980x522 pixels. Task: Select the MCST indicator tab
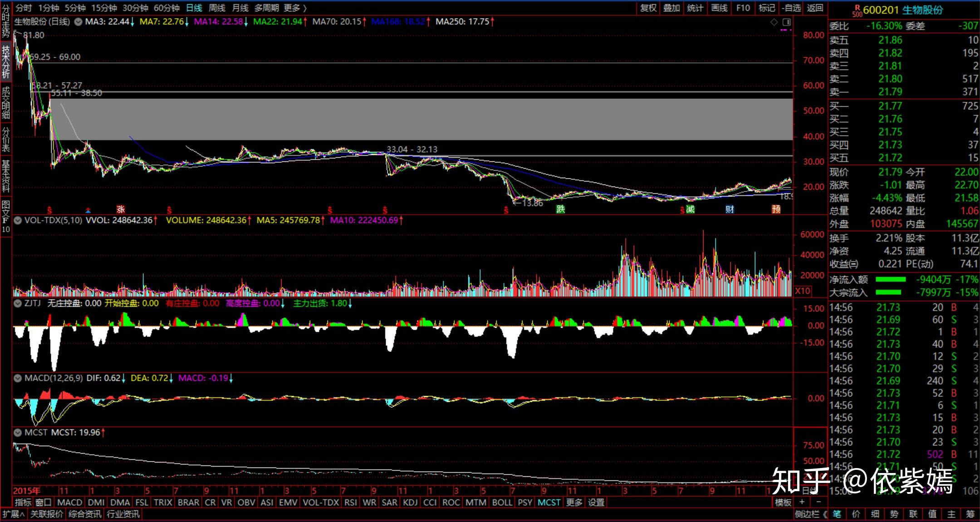(549, 502)
